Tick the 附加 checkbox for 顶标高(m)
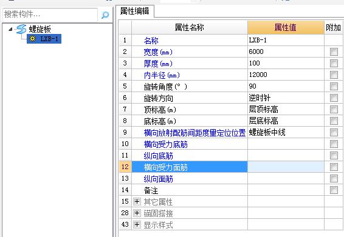This screenshot has height=237, width=344. click(x=334, y=110)
